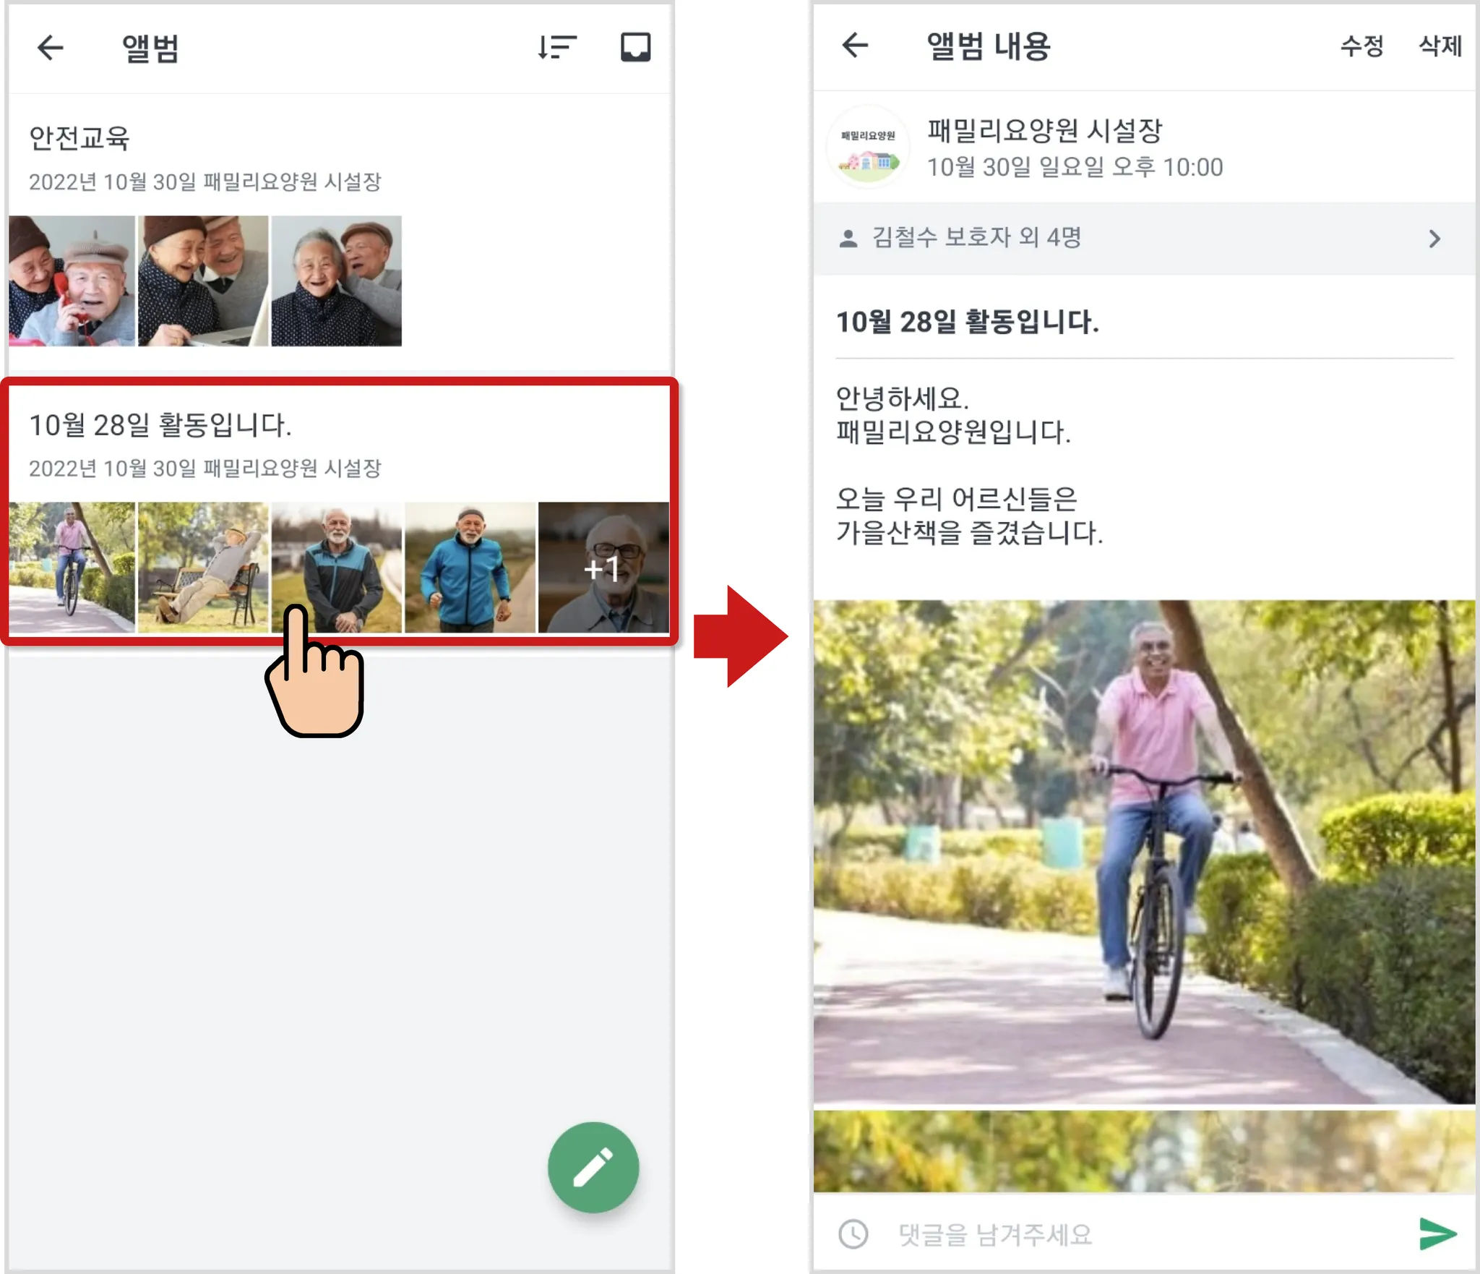The height and width of the screenshot is (1274, 1480).
Task: Open the man jogging in blue jacket thumbnail
Action: click(x=470, y=568)
